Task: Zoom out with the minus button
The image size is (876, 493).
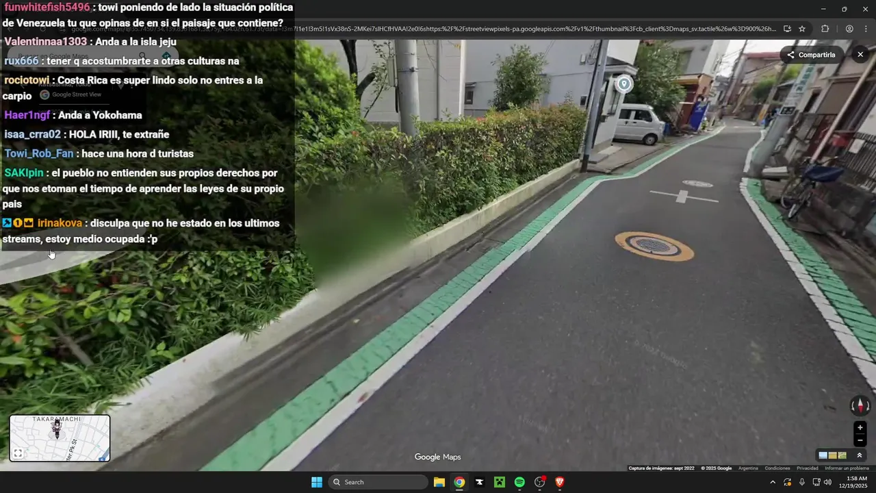Action: pos(860,440)
